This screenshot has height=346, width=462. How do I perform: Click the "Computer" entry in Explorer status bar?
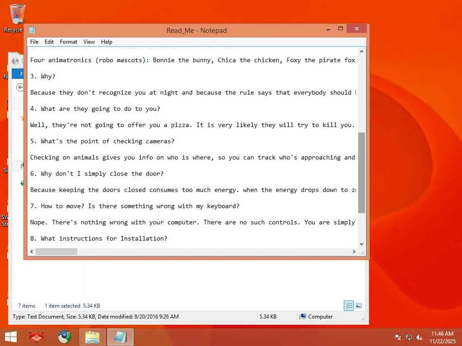tap(316, 317)
